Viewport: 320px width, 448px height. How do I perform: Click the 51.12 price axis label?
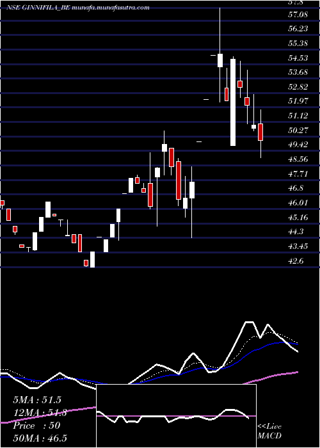[x=298, y=115]
